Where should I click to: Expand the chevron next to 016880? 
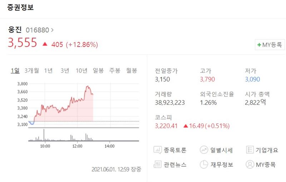(52, 30)
